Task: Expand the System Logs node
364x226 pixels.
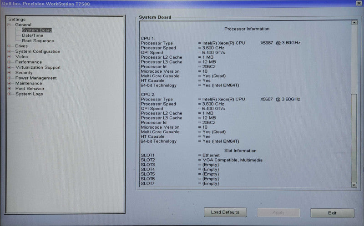Action: click(9, 94)
